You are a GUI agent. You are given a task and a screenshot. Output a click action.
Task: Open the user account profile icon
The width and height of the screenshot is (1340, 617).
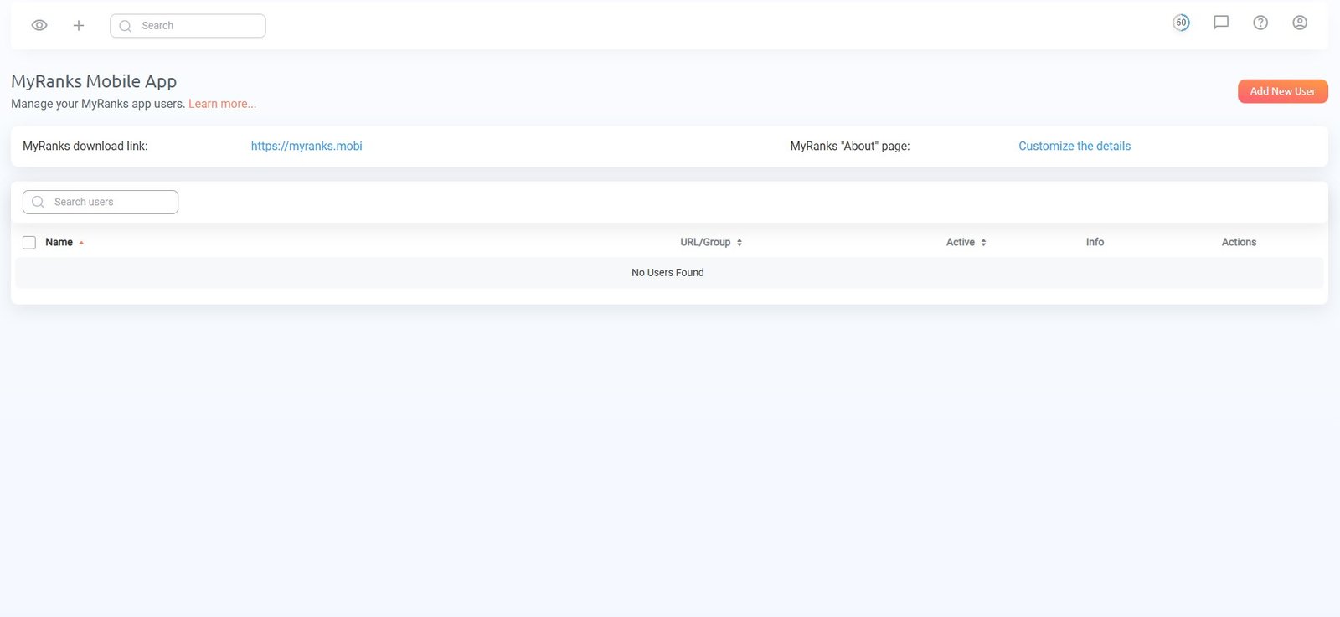[x=1300, y=23]
